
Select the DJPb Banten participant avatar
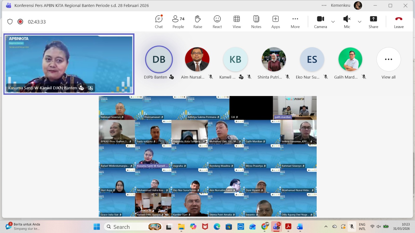click(159, 60)
